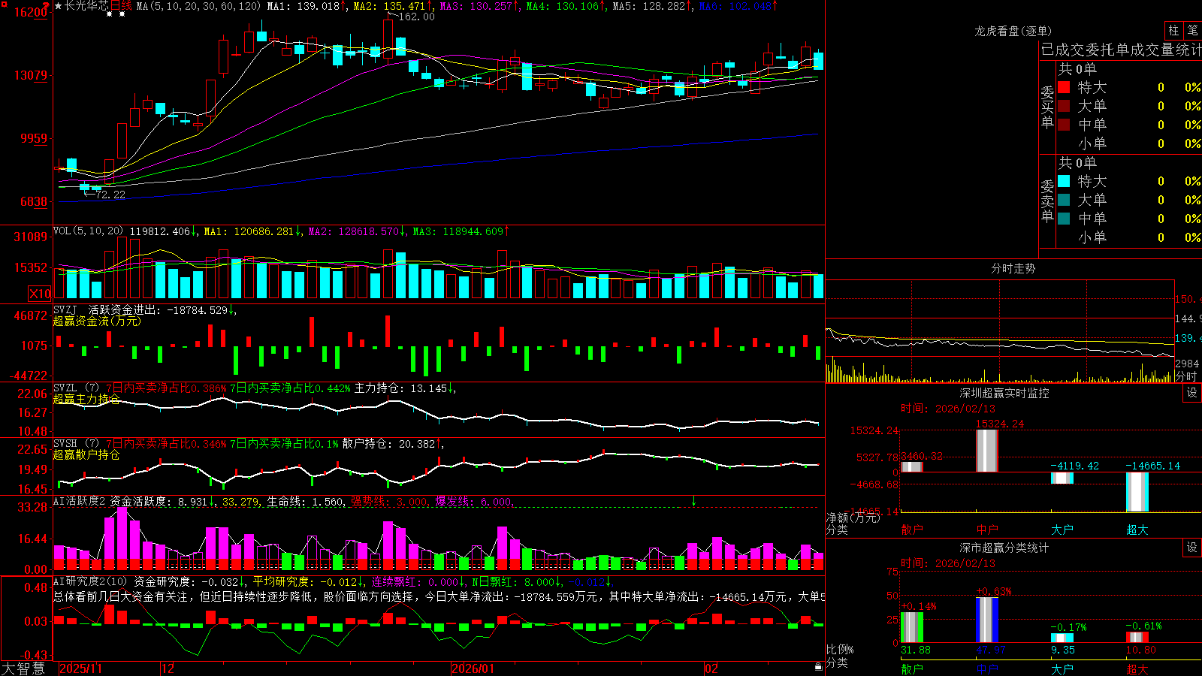Select 大户 category in 实时监控 chart
The width and height of the screenshot is (1202, 676).
pyautogui.click(x=1062, y=530)
